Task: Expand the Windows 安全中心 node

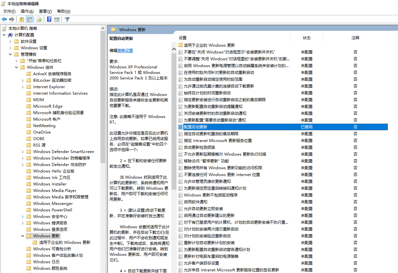Action: pyautogui.click(x=22, y=216)
